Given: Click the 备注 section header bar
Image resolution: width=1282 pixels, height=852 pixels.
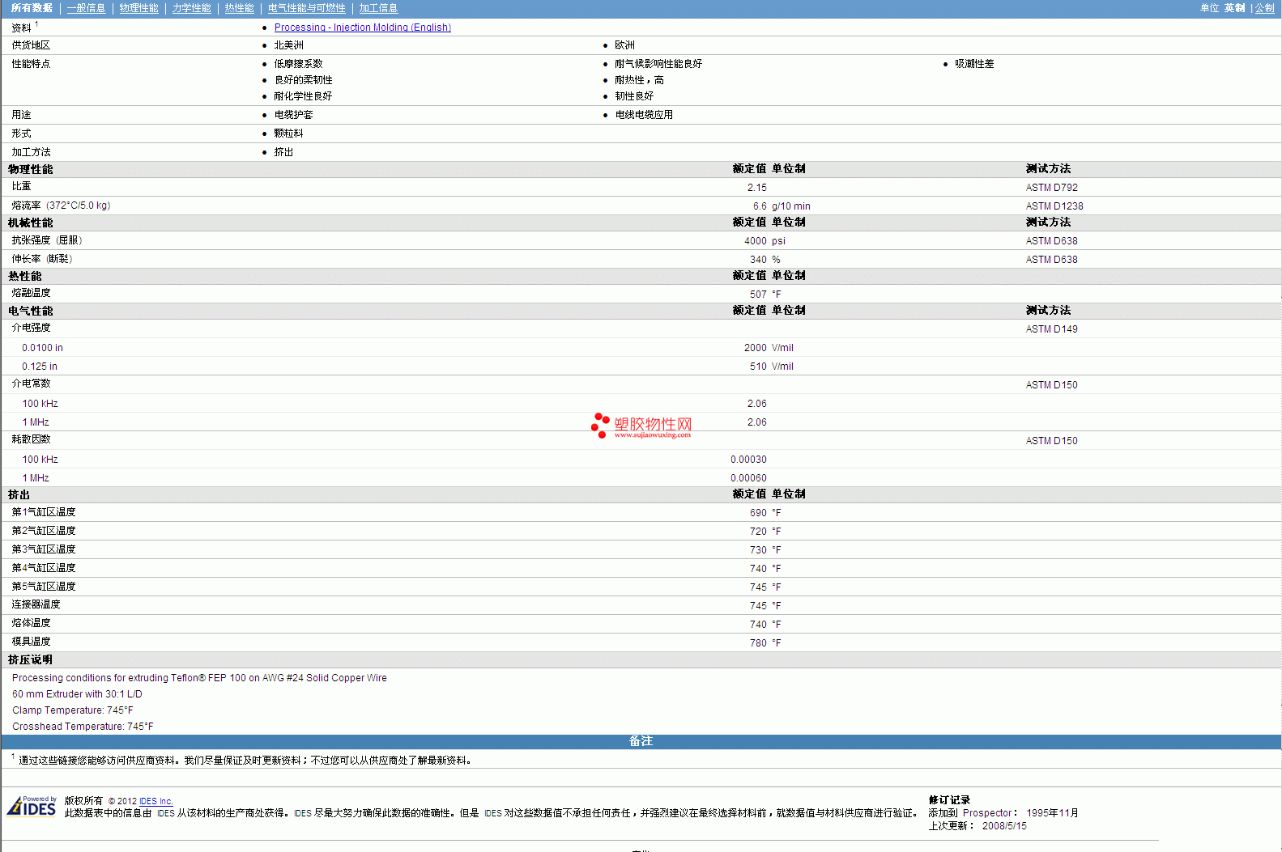Looking at the screenshot, I should coord(641,741).
